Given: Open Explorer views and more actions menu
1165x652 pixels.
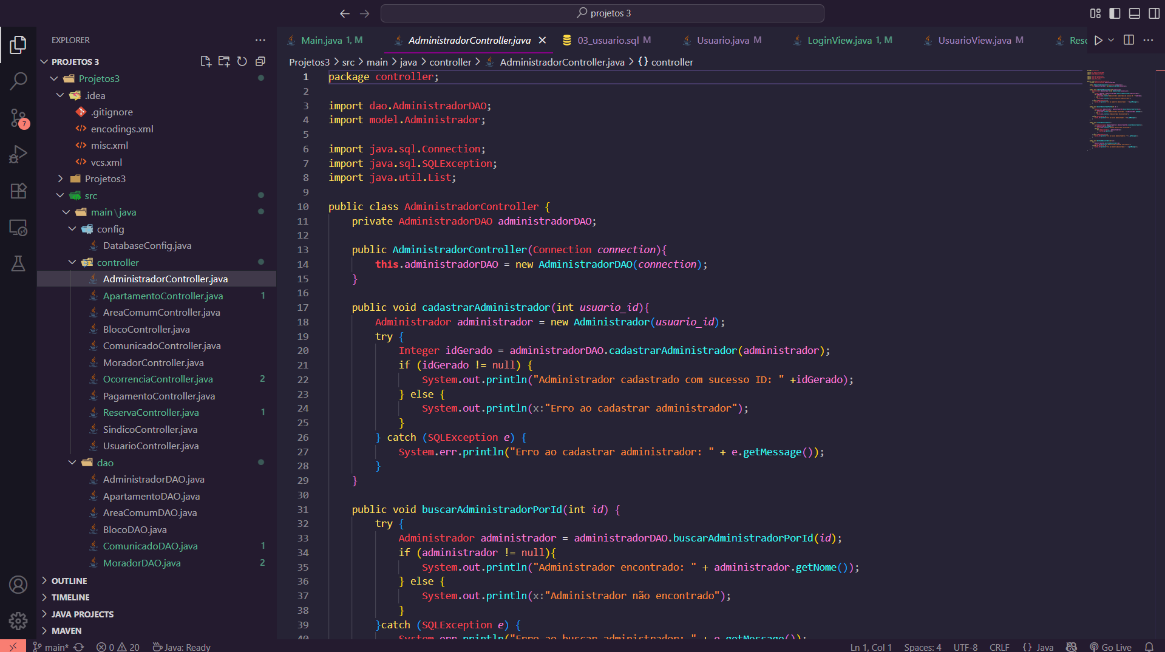Looking at the screenshot, I should pos(260,40).
